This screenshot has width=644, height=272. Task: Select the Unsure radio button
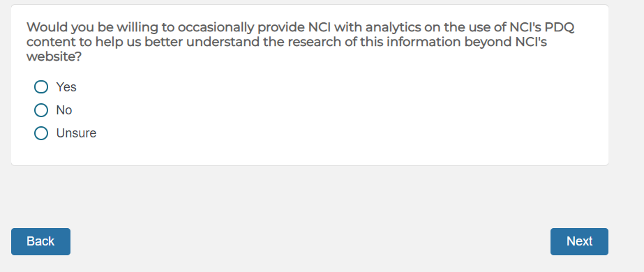tap(41, 133)
